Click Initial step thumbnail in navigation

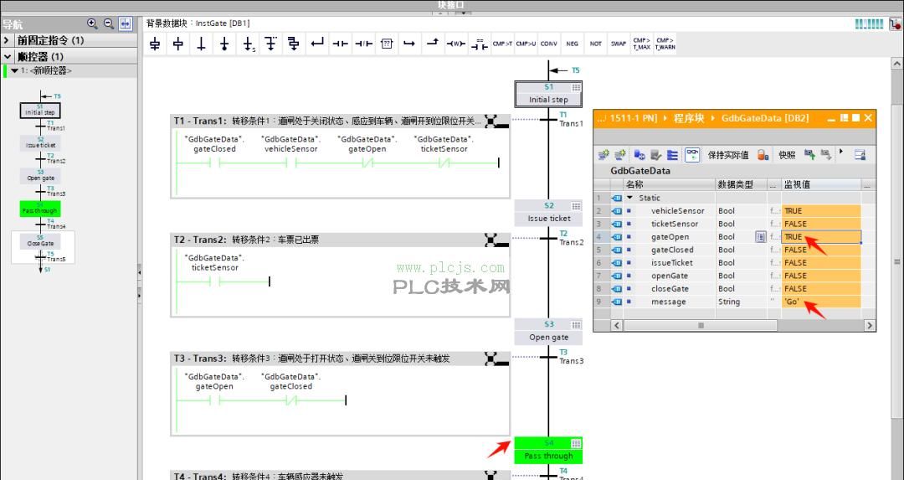(40, 111)
